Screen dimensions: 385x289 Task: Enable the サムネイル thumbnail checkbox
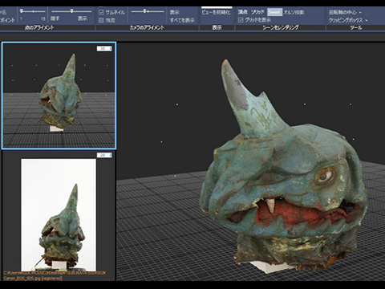point(101,12)
